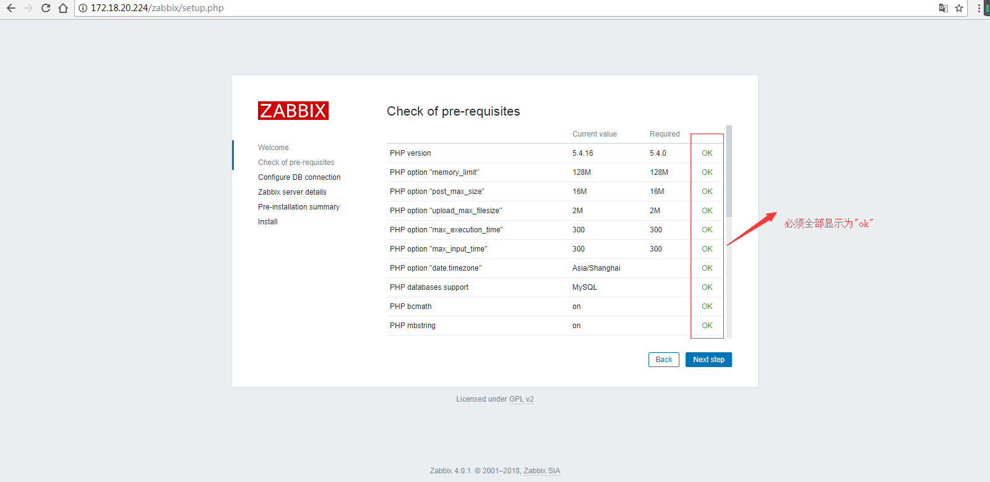Go back with browser back arrow
990x482 pixels.
tap(11, 8)
